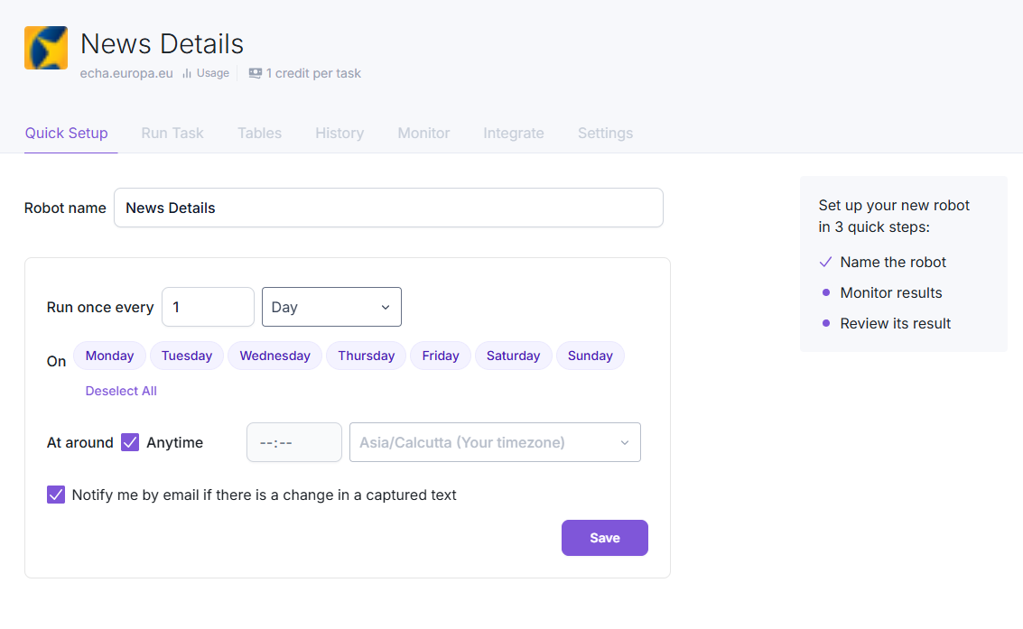The height and width of the screenshot is (629, 1023).
Task: Toggle Monday day selection
Action: (x=109, y=356)
